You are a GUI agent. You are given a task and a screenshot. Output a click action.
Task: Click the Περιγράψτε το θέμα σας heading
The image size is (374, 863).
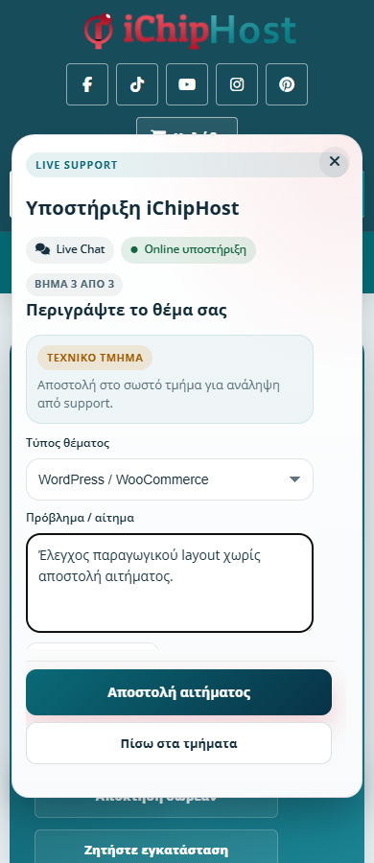(127, 311)
